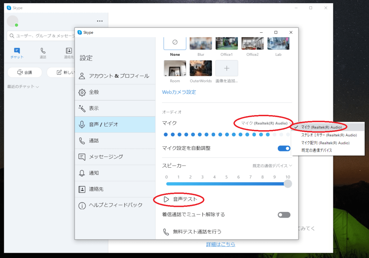Click the search field for users and groups
This screenshot has height=258, width=369.
point(41,36)
